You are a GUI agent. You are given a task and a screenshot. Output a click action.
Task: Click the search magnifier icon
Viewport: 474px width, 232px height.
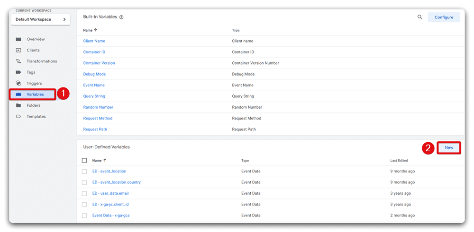tap(420, 17)
